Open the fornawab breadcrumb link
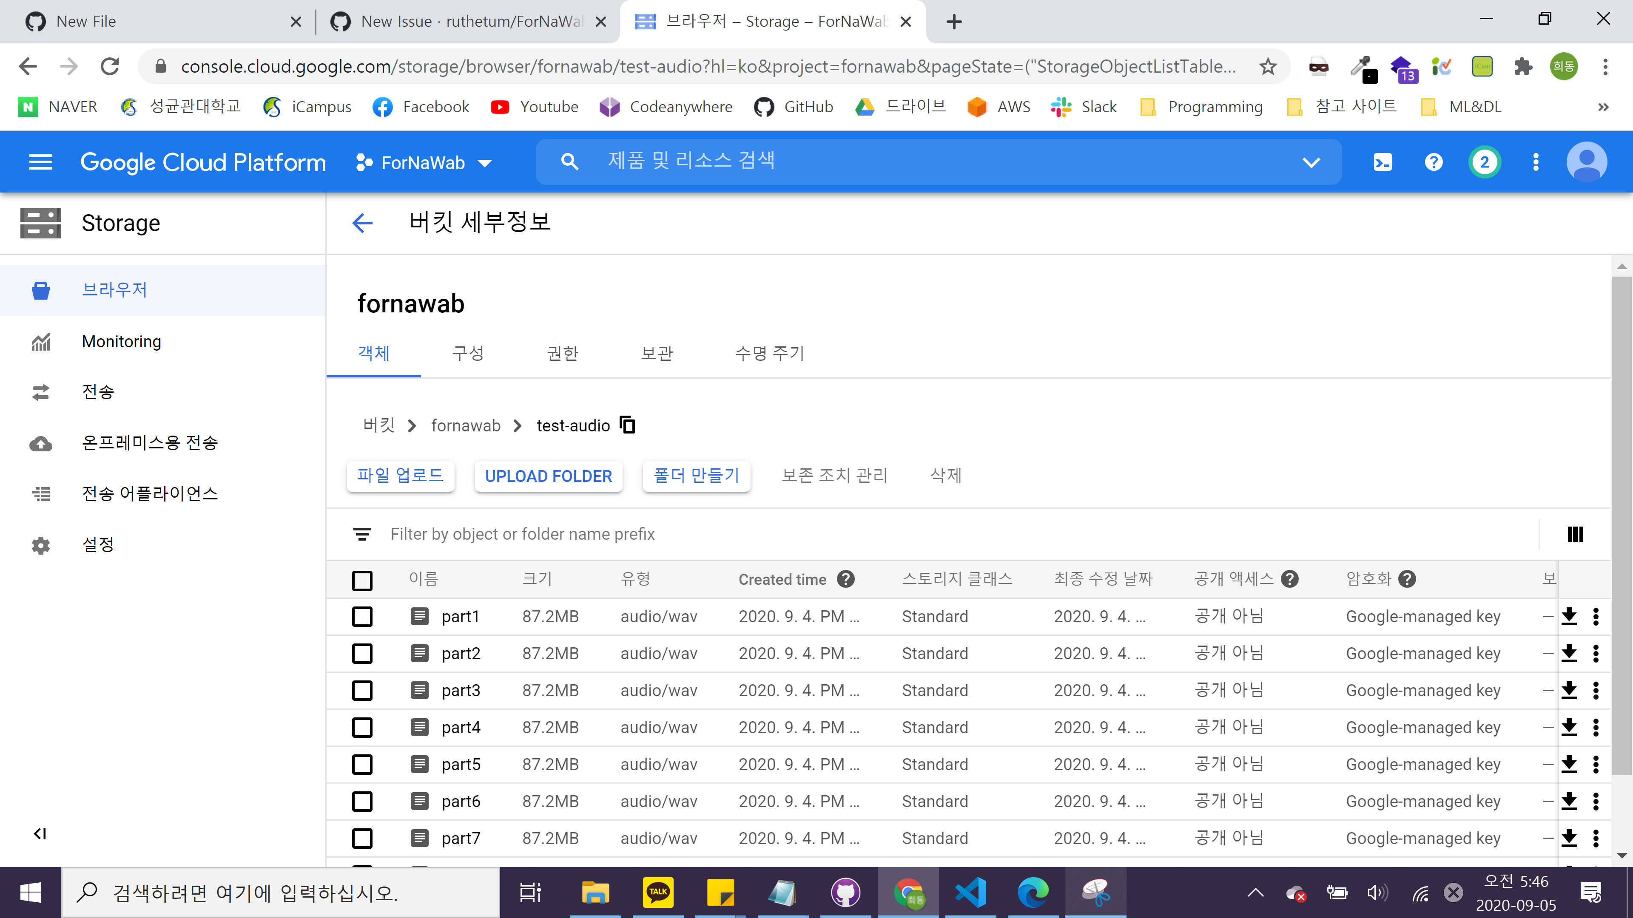1633x918 pixels. point(466,425)
